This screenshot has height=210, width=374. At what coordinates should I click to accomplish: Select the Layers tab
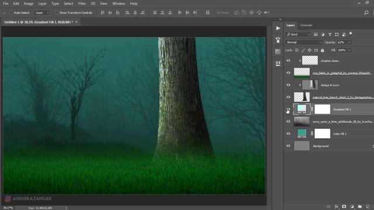[x=290, y=25]
